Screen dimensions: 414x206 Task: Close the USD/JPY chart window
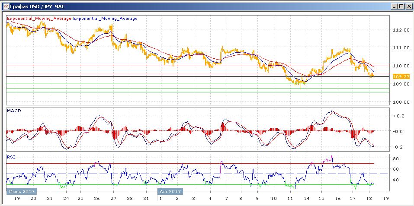coord(408,6)
